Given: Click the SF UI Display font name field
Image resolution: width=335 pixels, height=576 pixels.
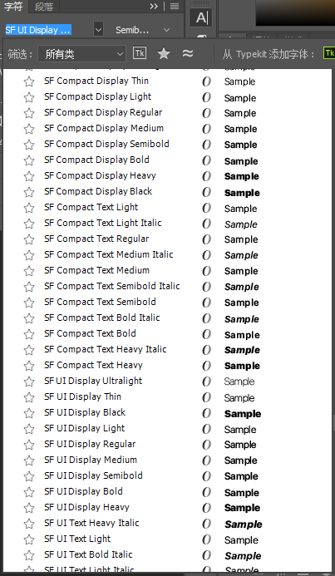Looking at the screenshot, I should (38, 30).
